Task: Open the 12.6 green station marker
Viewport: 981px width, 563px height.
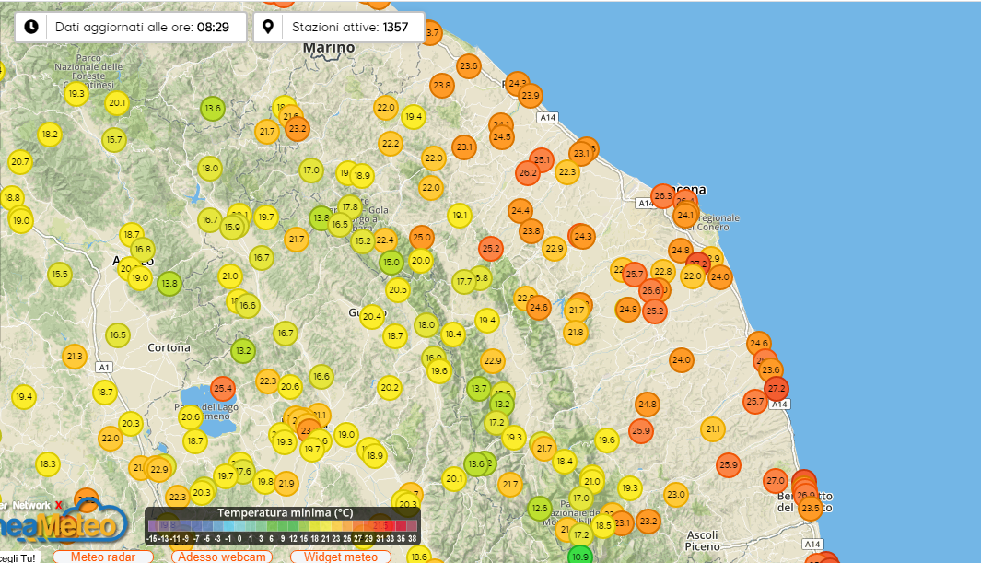Action: [x=540, y=508]
